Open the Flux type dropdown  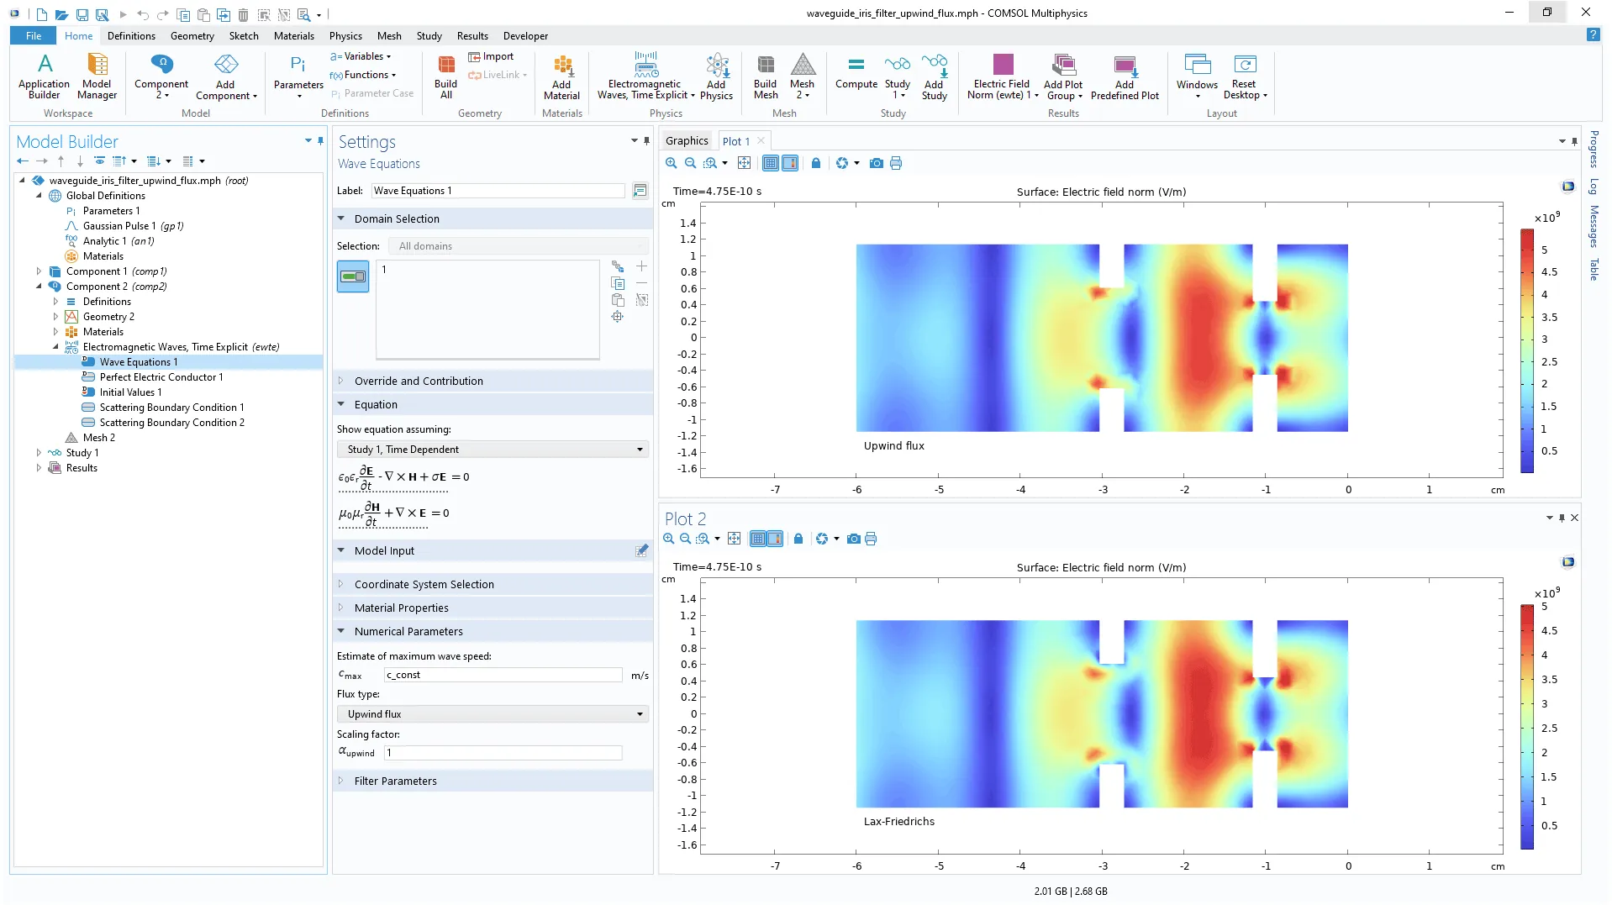493,714
